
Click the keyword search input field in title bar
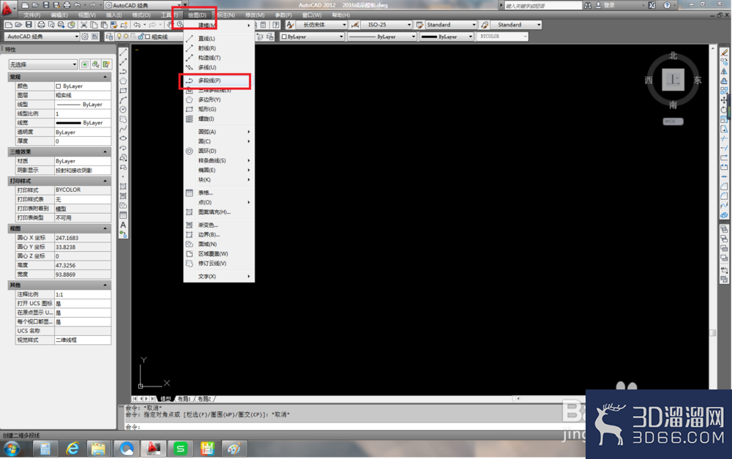point(543,6)
